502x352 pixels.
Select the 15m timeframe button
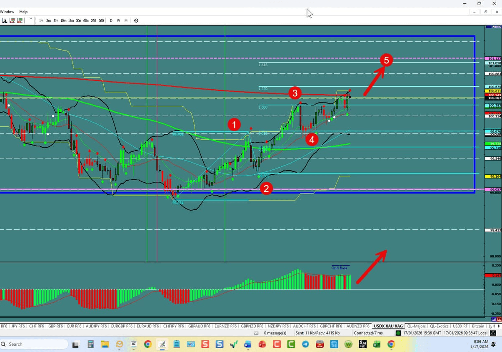[x=70, y=20]
